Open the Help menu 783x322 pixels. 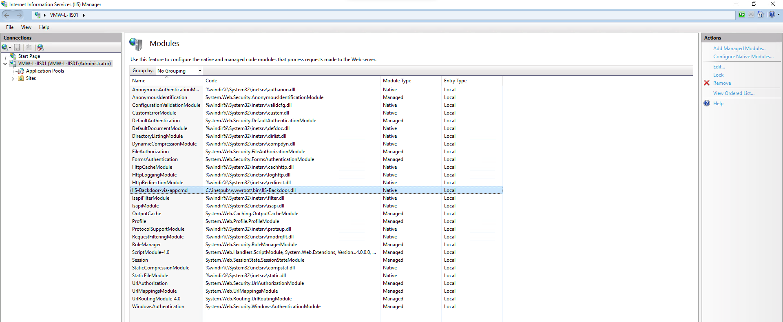(x=44, y=27)
